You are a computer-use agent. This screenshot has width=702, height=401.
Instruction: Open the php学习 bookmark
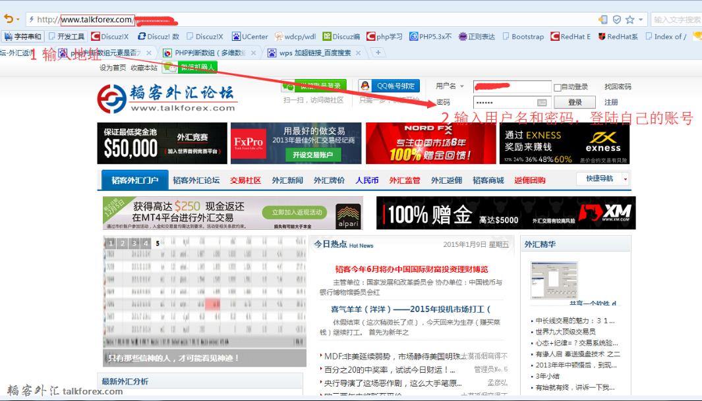[x=384, y=37]
